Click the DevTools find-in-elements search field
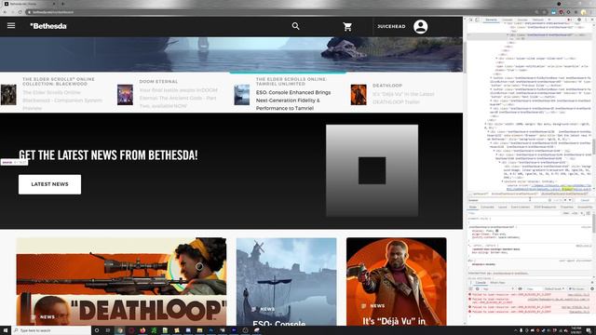Viewport: 596px width, 335px height. (x=508, y=200)
